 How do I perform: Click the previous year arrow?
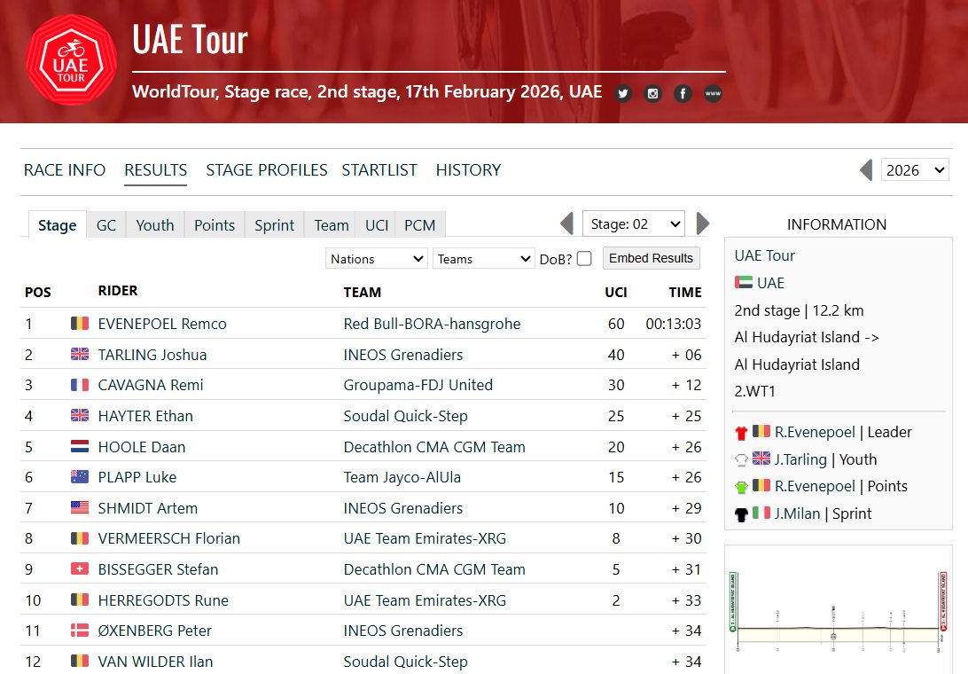(865, 169)
